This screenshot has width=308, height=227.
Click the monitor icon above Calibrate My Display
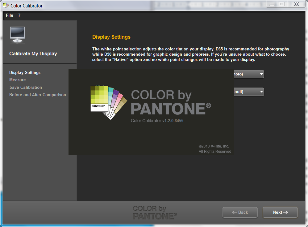click(x=17, y=35)
